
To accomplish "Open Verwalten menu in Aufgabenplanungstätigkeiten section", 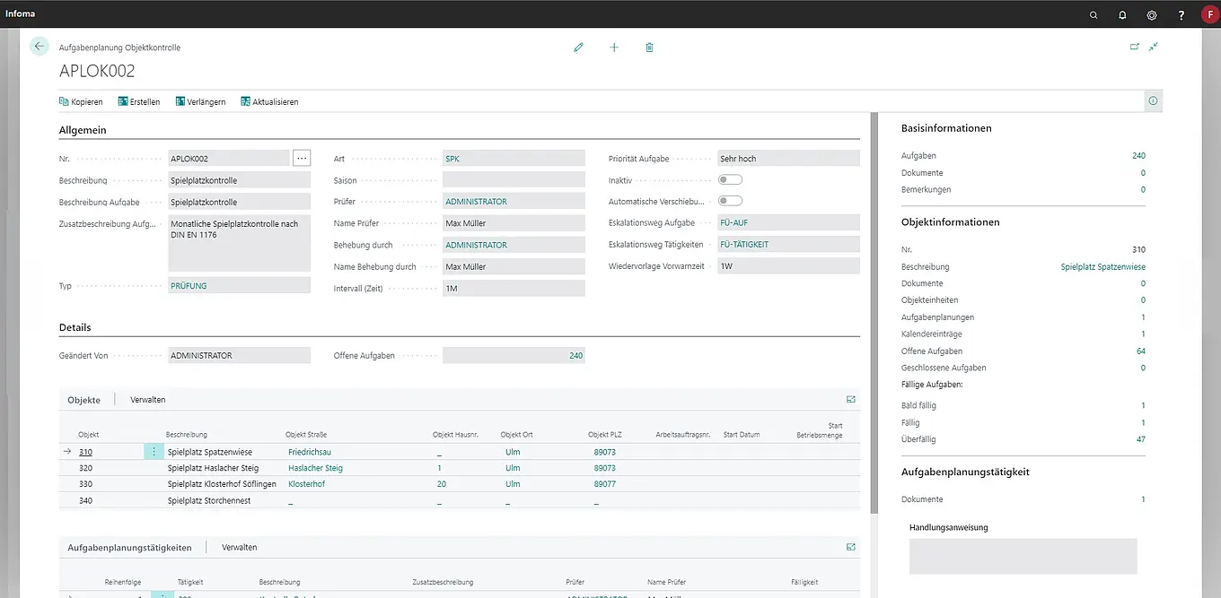I will click(x=239, y=547).
